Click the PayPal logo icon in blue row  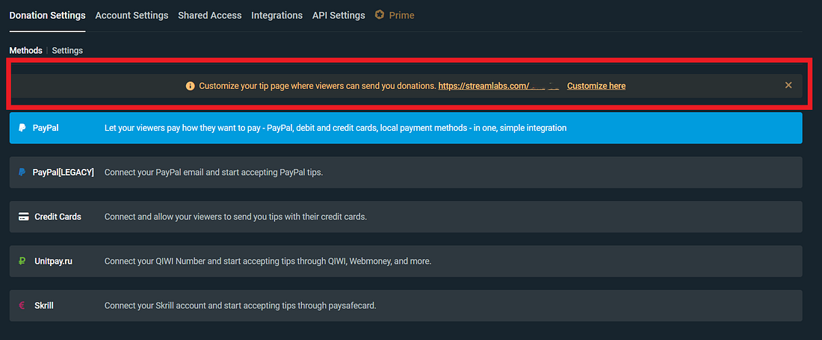point(22,128)
